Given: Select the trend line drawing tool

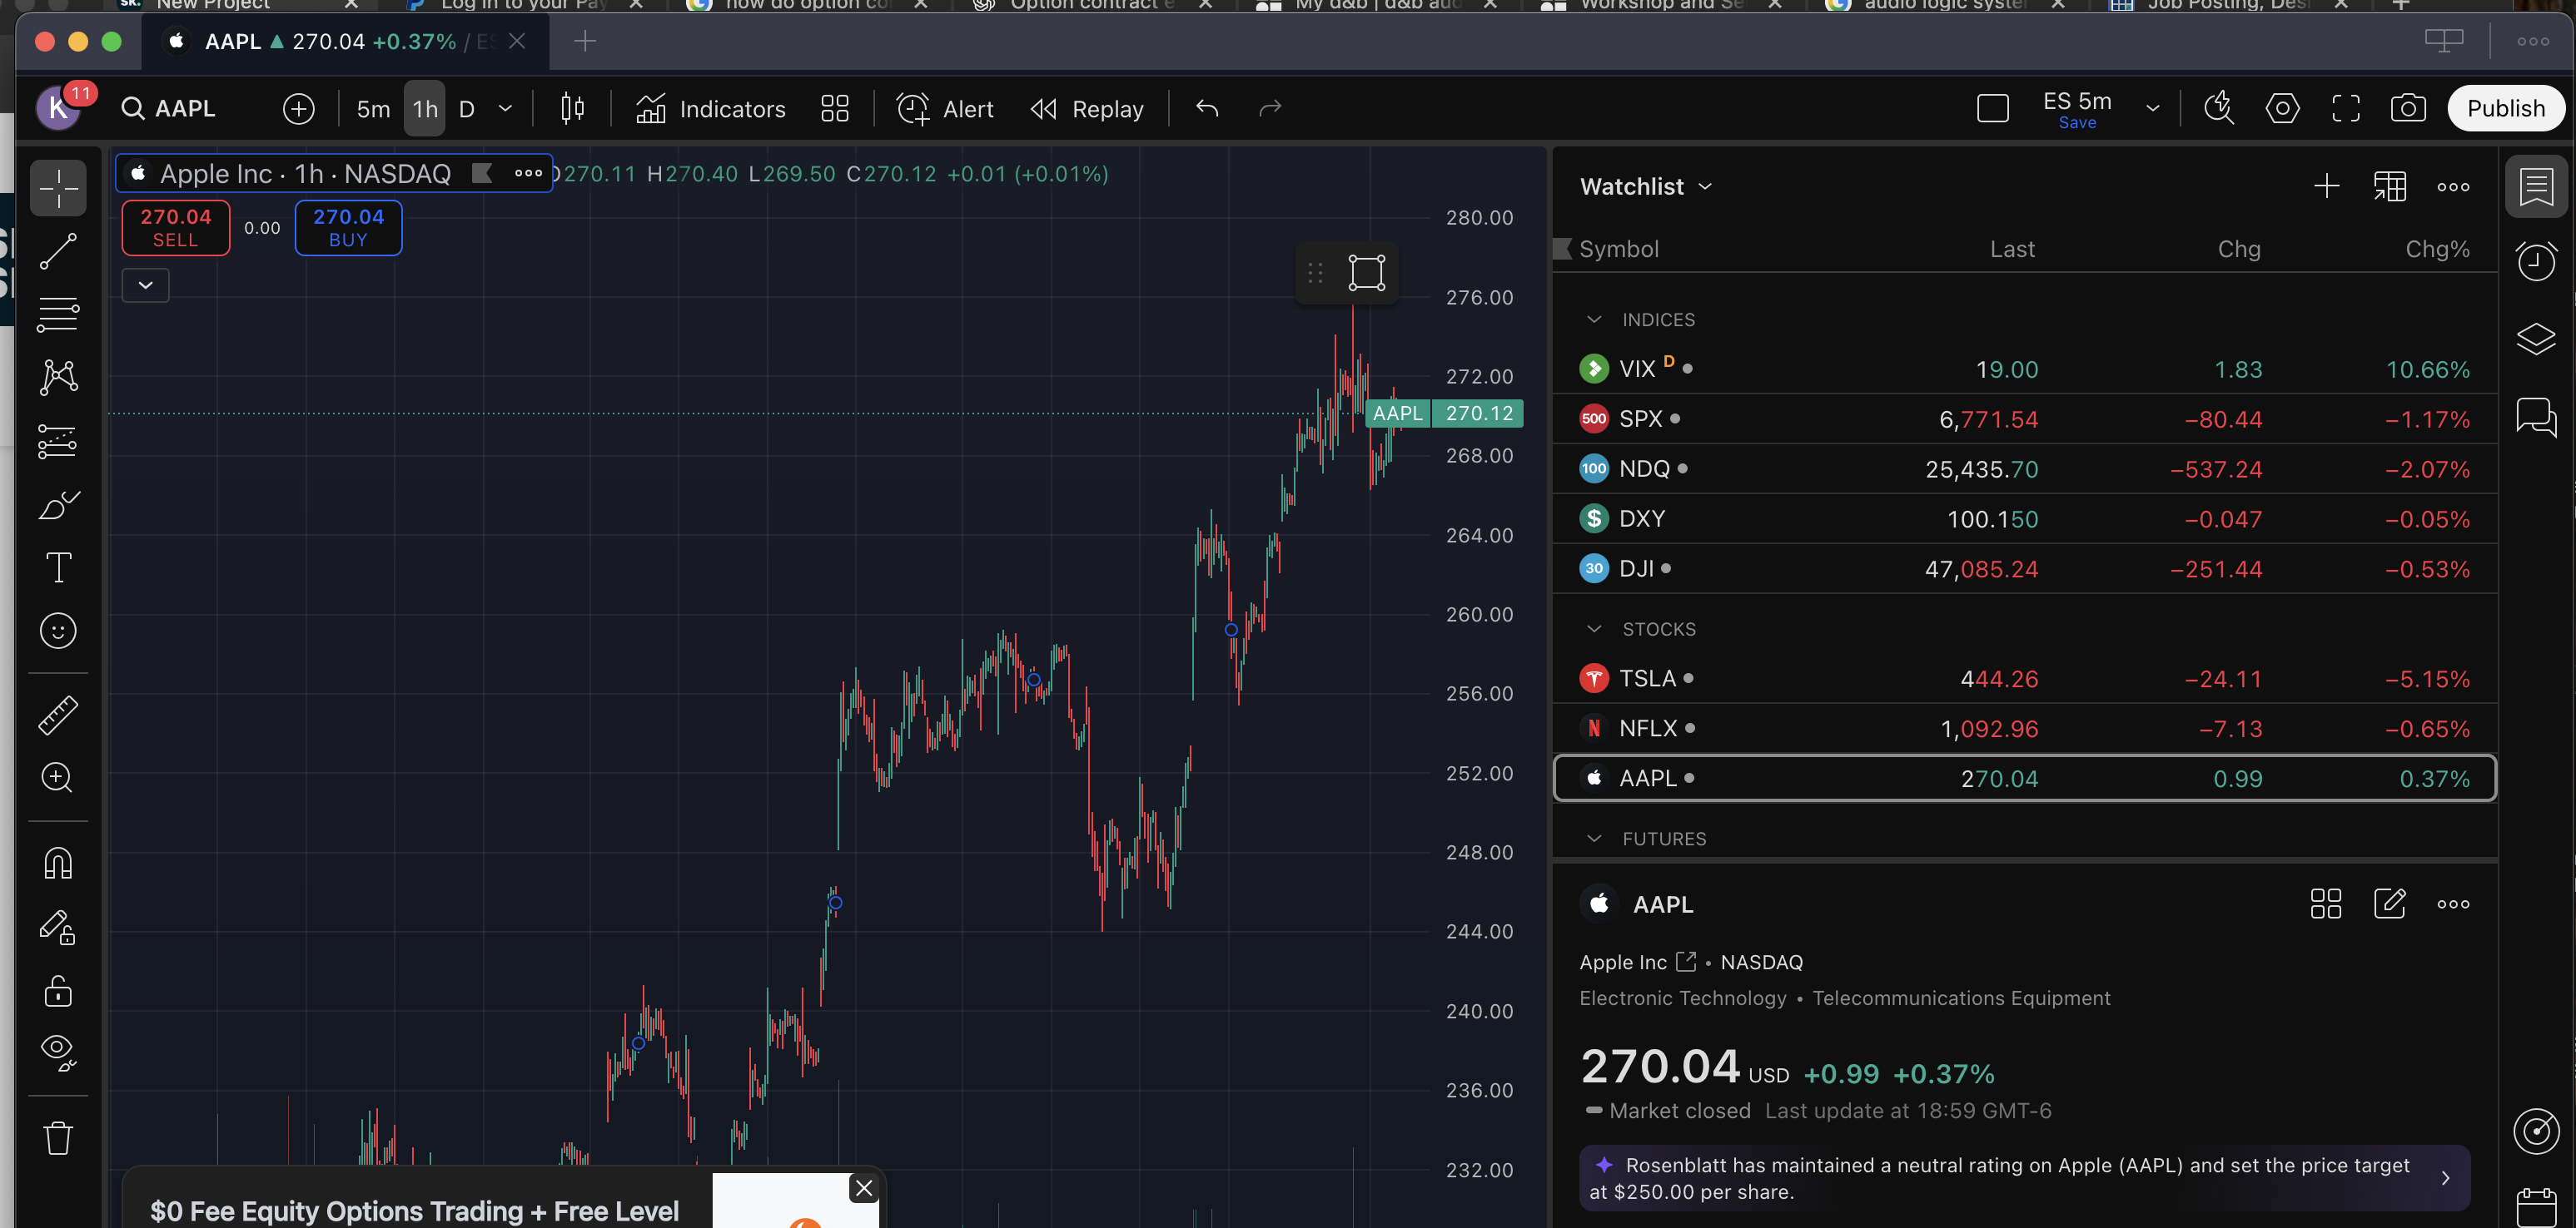Looking at the screenshot, I should (x=58, y=250).
